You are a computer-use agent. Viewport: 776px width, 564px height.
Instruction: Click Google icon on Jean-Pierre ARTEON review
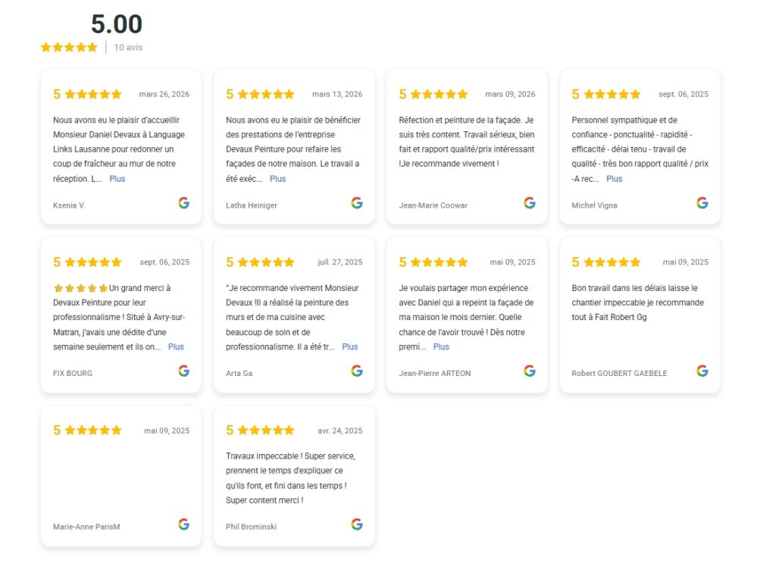tap(530, 371)
